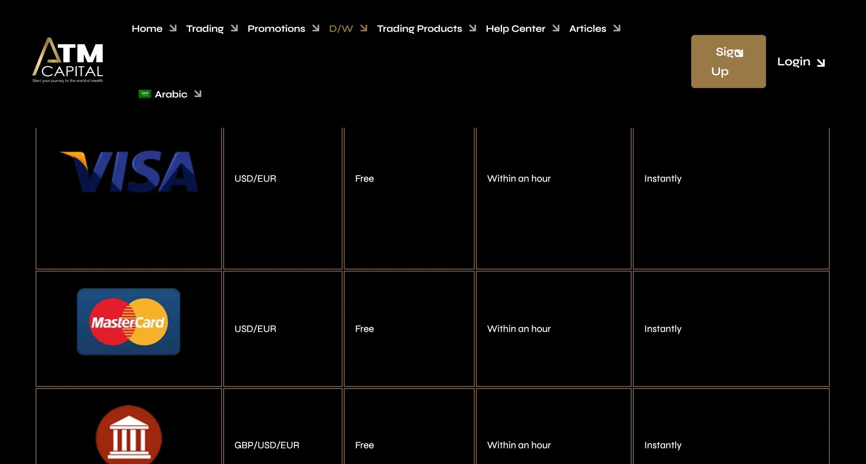Click the arrow next to Login
Image resolution: width=866 pixels, height=464 pixels.
click(821, 63)
